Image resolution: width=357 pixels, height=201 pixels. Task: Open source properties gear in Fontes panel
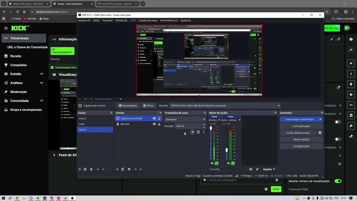tap(129, 169)
